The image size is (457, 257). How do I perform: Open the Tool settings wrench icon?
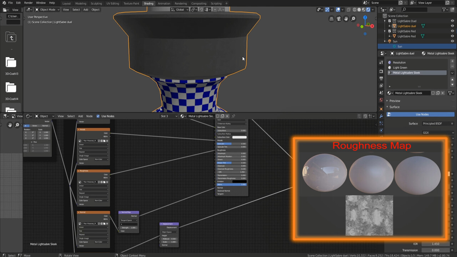pos(381,62)
